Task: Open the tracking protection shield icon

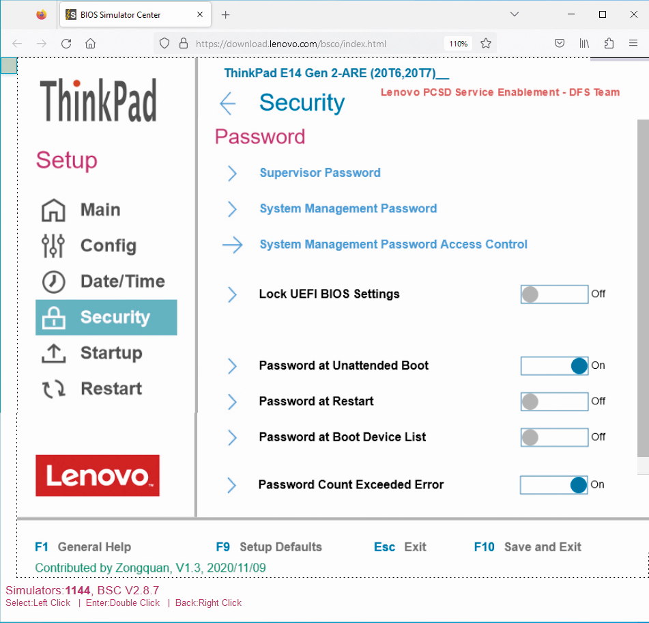Action: [164, 44]
